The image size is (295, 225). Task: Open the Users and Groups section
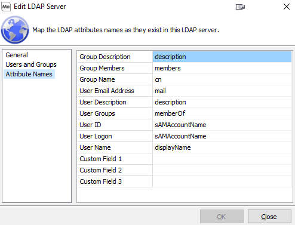click(31, 64)
